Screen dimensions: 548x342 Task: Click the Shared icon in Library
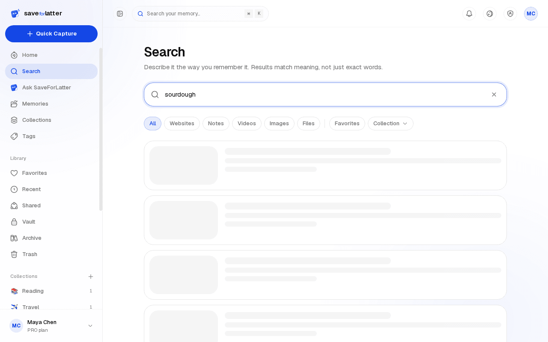coord(14,206)
